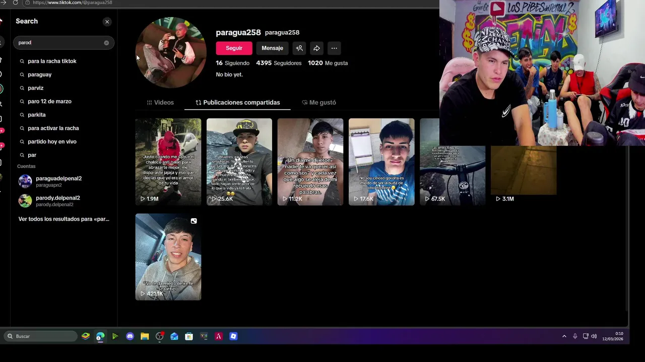Image resolution: width=645 pixels, height=362 pixels.
Task: Open the '16 Siguiendo' following list
Action: tap(232, 63)
